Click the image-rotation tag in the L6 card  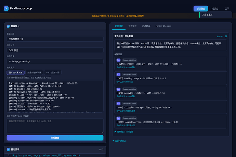[x=129, y=118]
